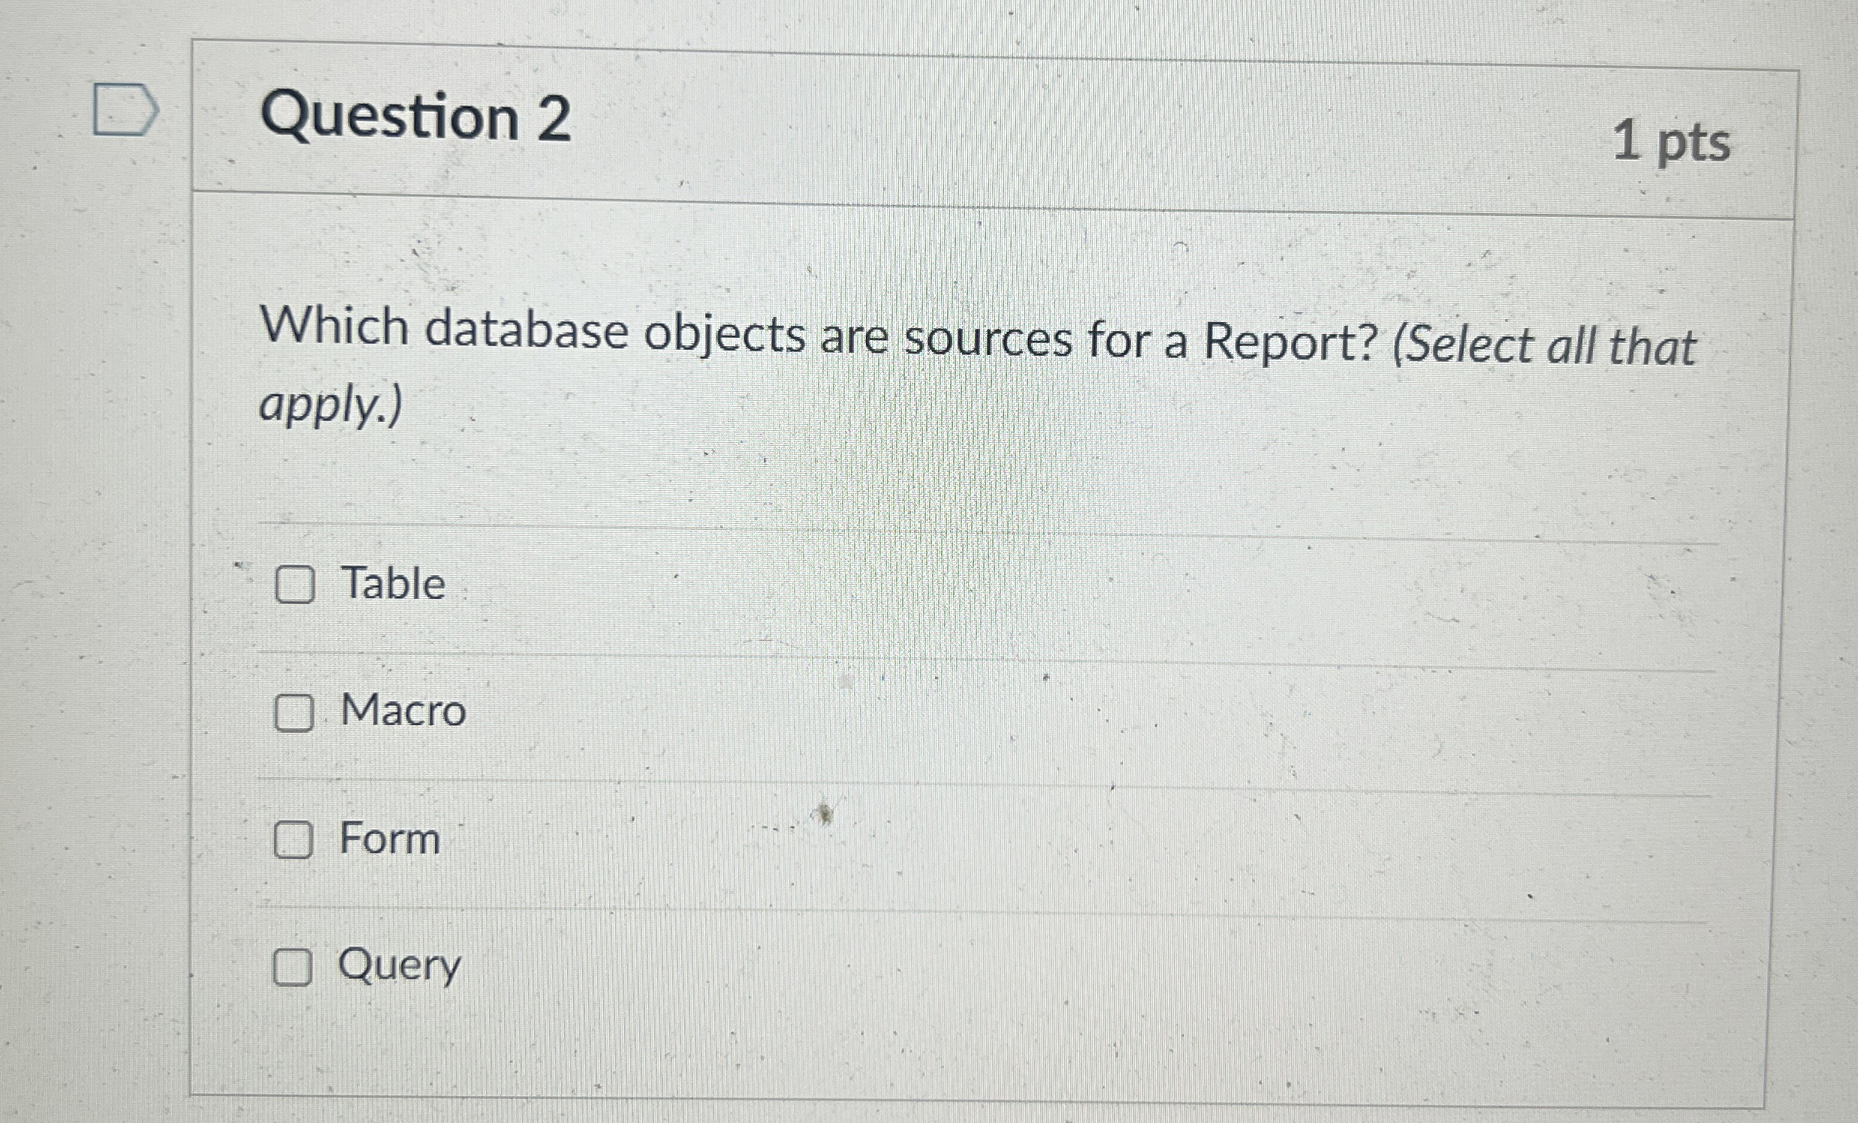Toggle the Query selection on

click(294, 968)
